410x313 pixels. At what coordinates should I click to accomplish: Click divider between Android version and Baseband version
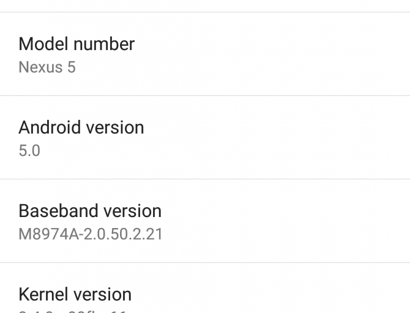click(205, 179)
